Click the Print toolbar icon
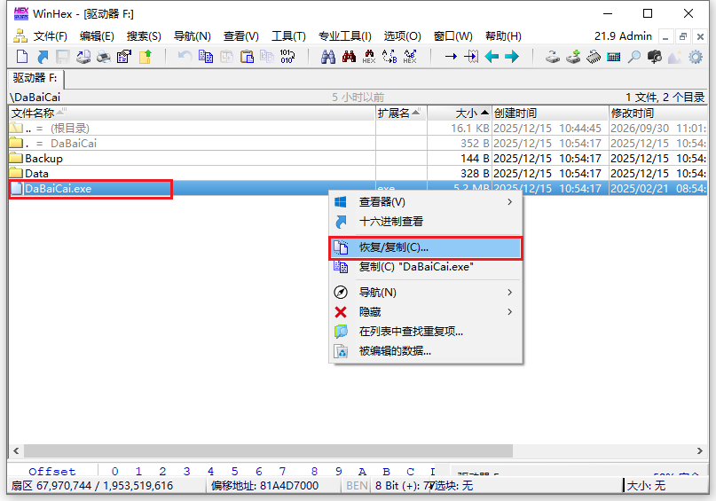 coord(104,57)
